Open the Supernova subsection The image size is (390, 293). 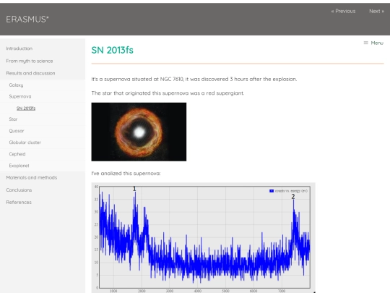(x=20, y=96)
